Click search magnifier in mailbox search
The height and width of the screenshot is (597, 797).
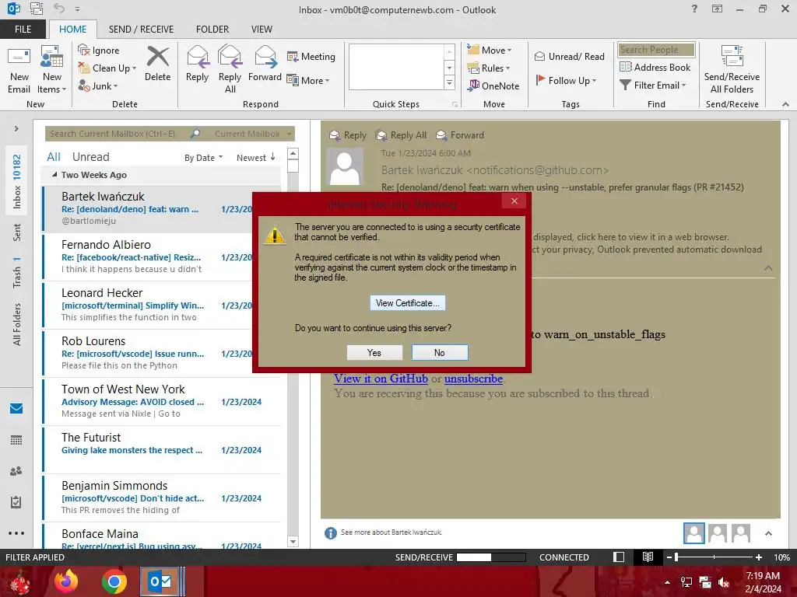tap(195, 134)
